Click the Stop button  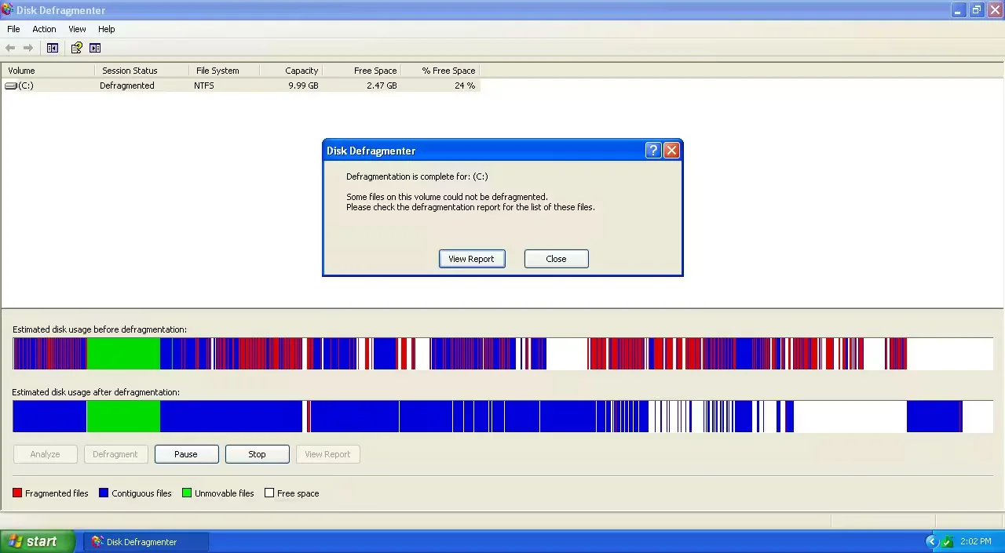257,454
